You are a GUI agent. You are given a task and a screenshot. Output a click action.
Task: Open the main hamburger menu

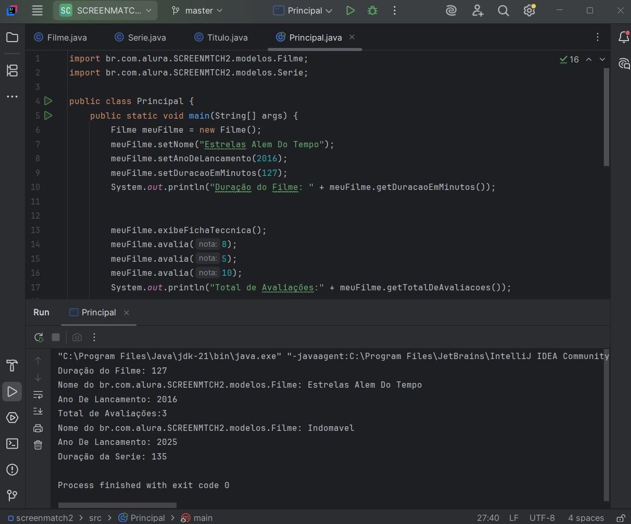[x=37, y=10]
